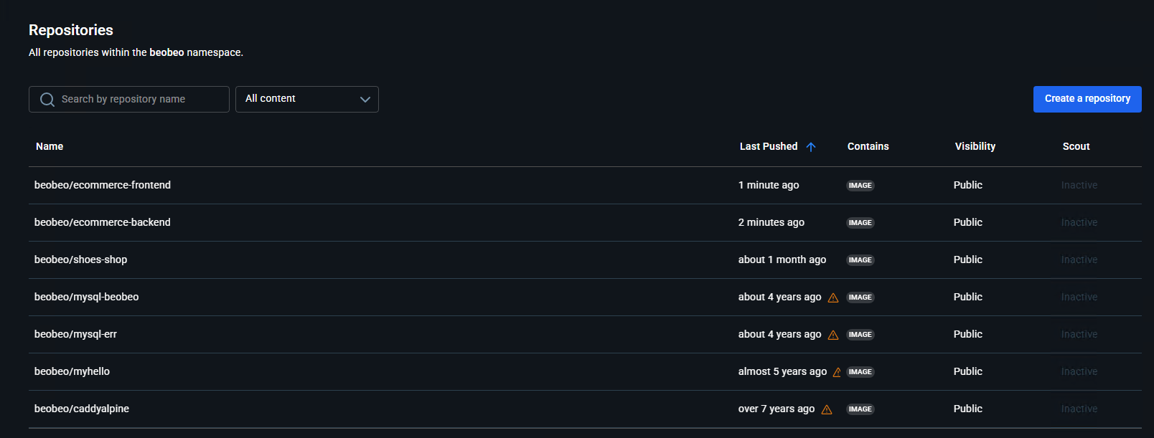
Task: Click the Last Pushed sort arrow
Action: (x=811, y=147)
